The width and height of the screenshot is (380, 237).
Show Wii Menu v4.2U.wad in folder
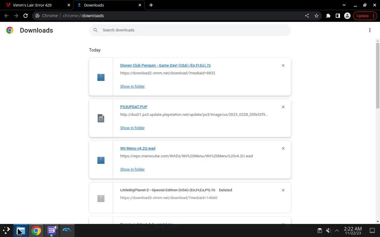[132, 169]
